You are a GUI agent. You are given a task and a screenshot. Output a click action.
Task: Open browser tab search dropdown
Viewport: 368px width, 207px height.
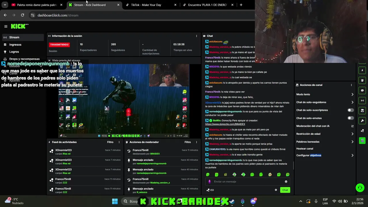5,5
